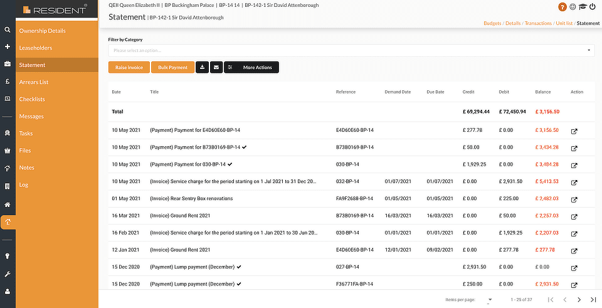Open Arrears List in side menu
This screenshot has width=602, height=308.
pos(34,82)
